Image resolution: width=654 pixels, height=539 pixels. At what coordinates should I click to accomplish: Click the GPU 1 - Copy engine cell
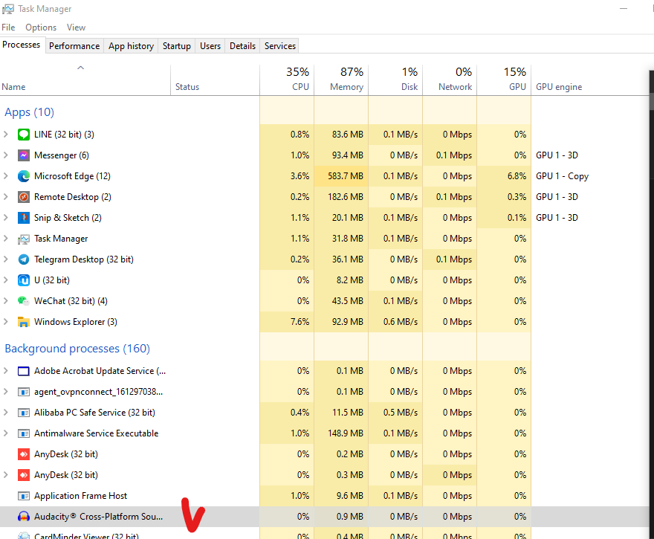pyautogui.click(x=562, y=176)
